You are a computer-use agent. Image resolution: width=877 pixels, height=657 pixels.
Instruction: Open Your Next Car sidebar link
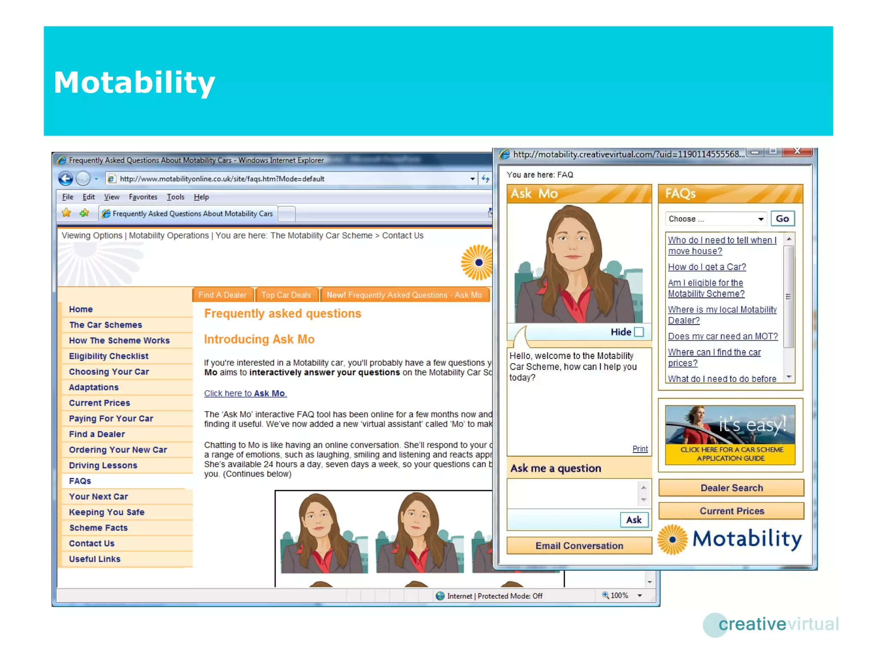[x=98, y=497]
